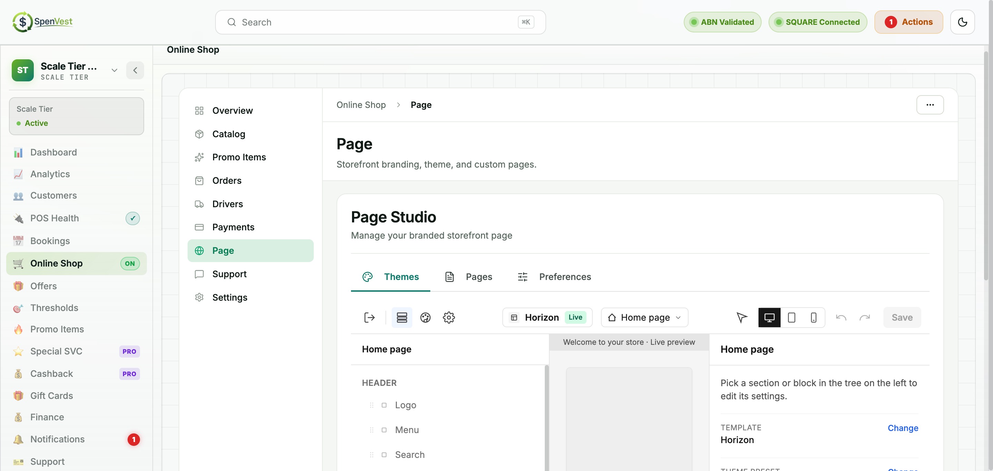Click drag handle beside Logo

372,405
